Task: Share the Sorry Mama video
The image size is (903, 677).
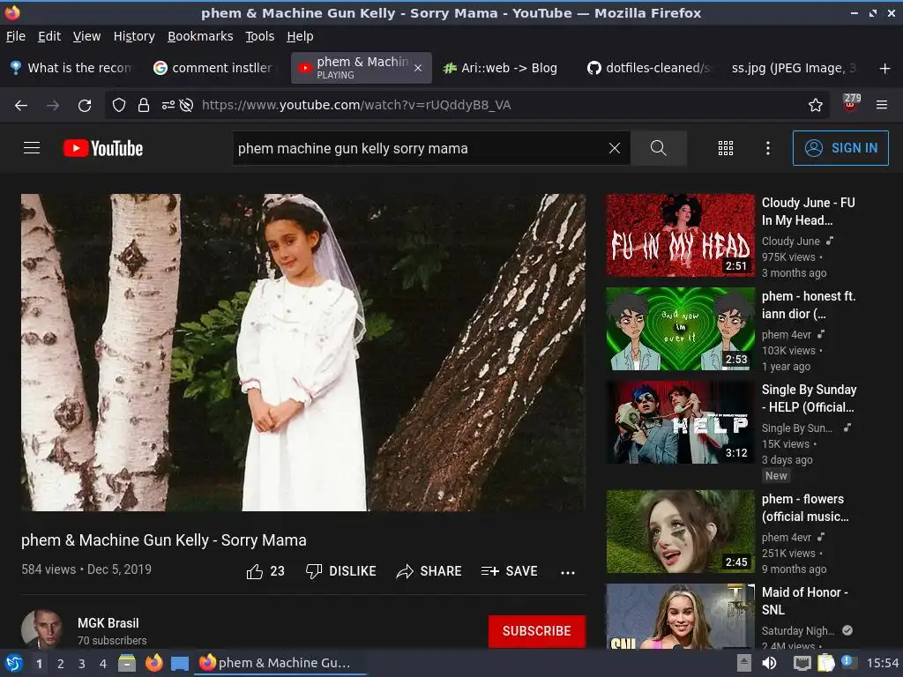Action: point(429,571)
